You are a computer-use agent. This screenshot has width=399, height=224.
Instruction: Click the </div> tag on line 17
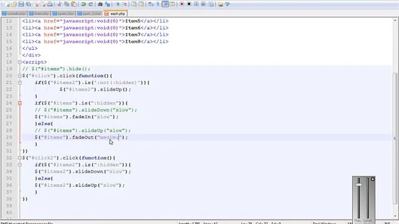click(x=31, y=55)
